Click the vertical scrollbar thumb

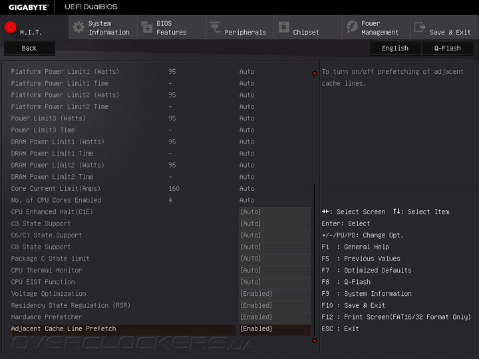coord(315,259)
